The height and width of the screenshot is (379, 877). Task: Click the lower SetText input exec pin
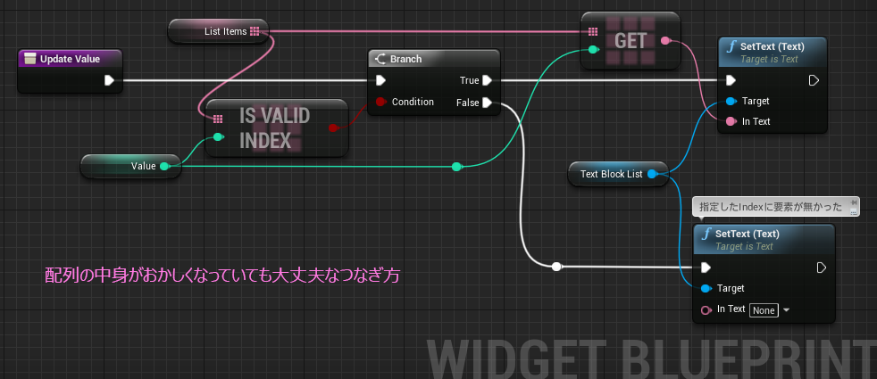pyautogui.click(x=706, y=268)
